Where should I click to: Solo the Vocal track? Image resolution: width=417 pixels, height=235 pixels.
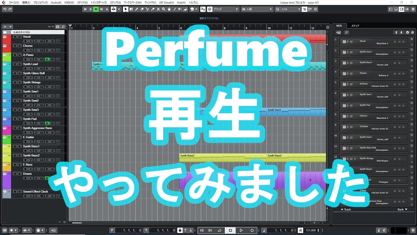[20, 37]
